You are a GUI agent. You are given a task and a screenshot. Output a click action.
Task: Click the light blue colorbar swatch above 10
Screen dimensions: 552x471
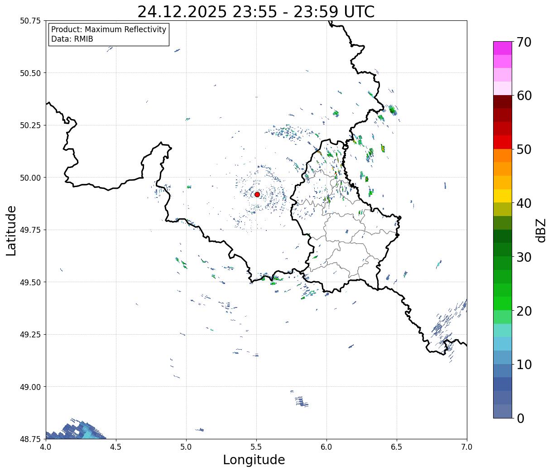[503, 357]
